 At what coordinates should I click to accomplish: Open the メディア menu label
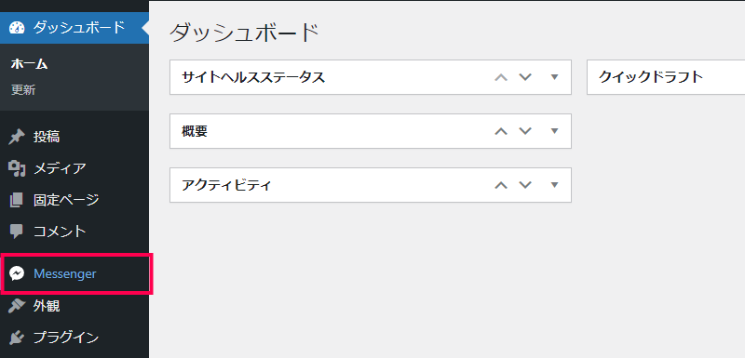click(60, 168)
